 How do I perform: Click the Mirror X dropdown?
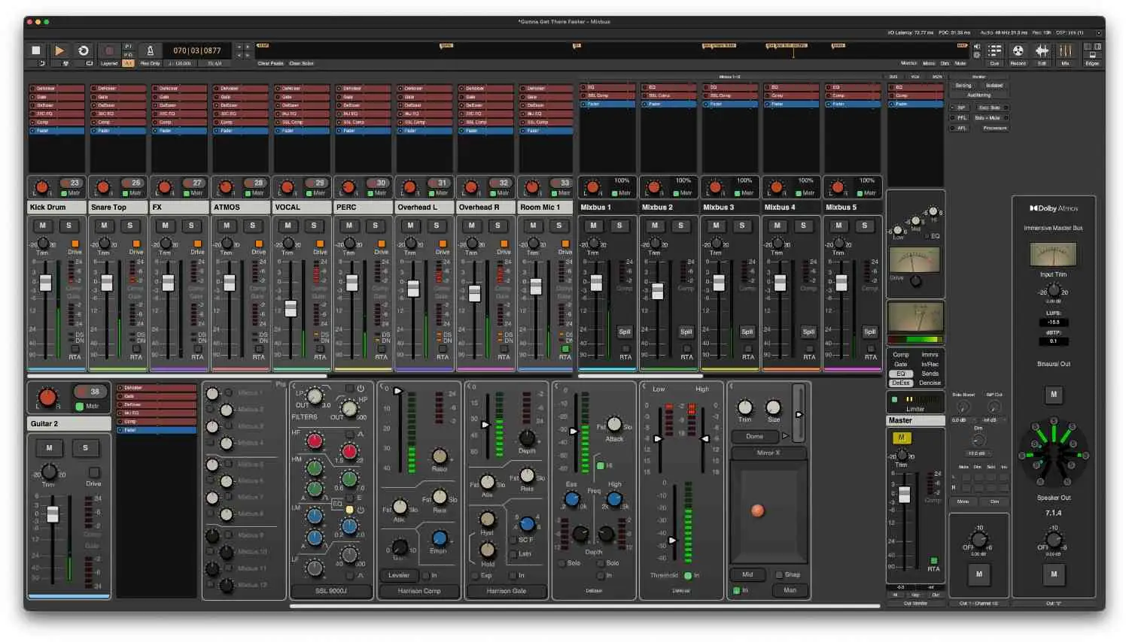pos(768,453)
